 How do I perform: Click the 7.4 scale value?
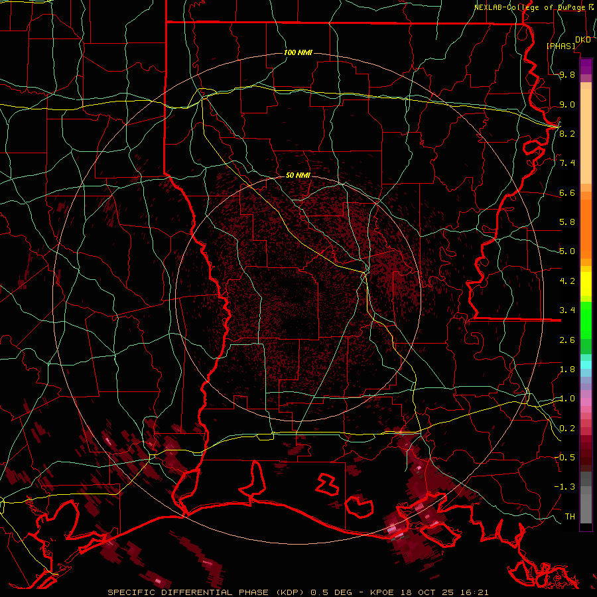pyautogui.click(x=567, y=163)
